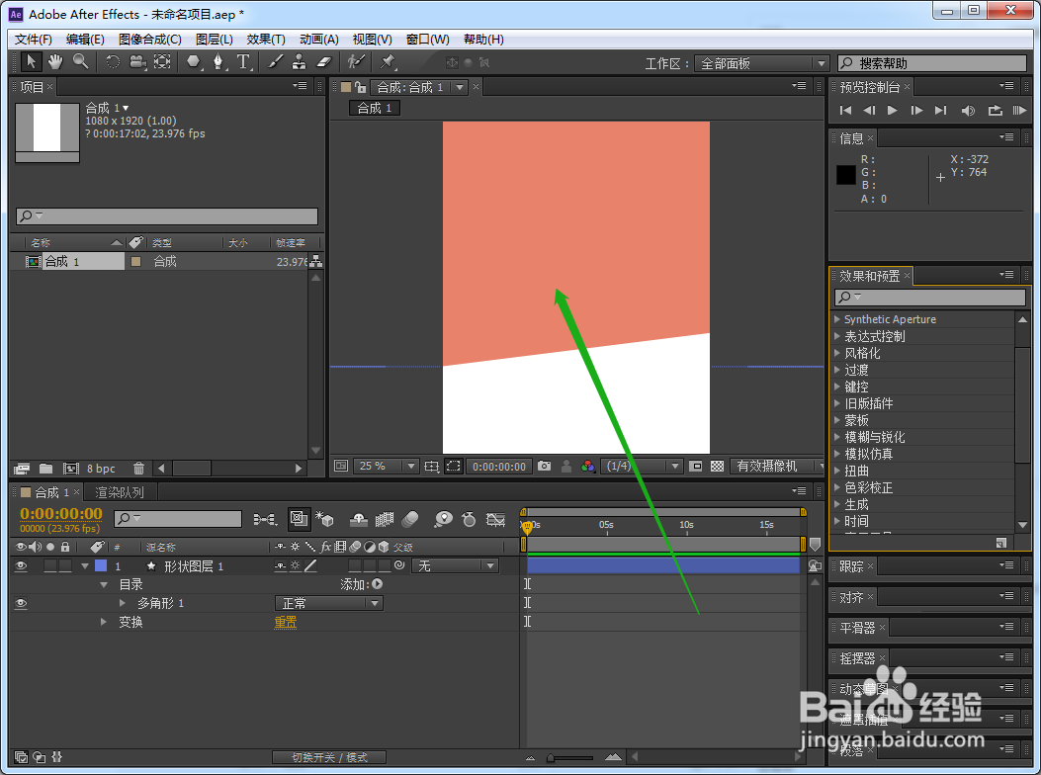Play the preview
The width and height of the screenshot is (1041, 775).
pos(893,111)
